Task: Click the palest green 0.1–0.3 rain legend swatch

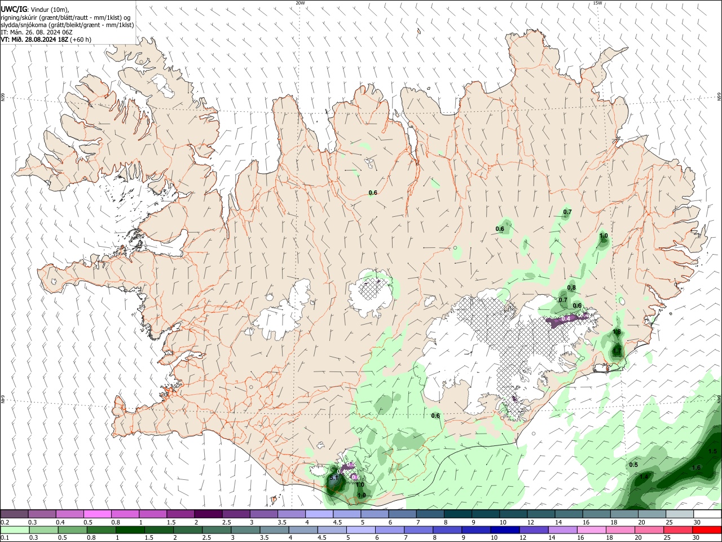Action: click(15, 530)
